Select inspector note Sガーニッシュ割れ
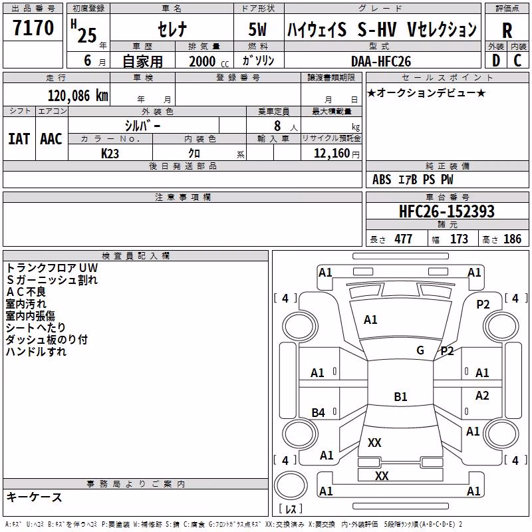This screenshot has height=532, width=532. click(52, 280)
